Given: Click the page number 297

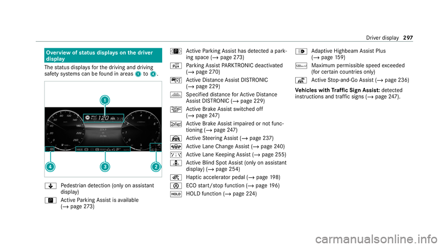Looking at the screenshot, I should [x=408, y=38].
